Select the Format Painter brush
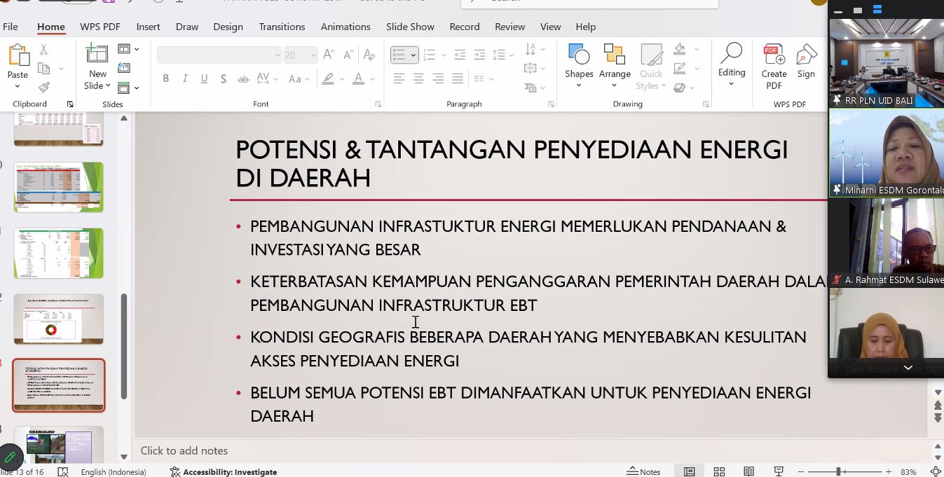The image size is (944, 477). coord(44,88)
